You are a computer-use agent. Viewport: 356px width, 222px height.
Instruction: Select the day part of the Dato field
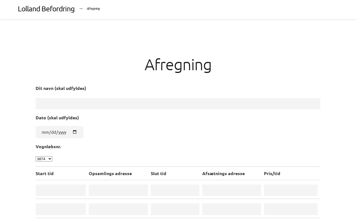pos(53,132)
